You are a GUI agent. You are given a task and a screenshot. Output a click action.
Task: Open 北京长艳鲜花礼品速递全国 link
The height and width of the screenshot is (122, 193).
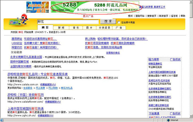26,57
